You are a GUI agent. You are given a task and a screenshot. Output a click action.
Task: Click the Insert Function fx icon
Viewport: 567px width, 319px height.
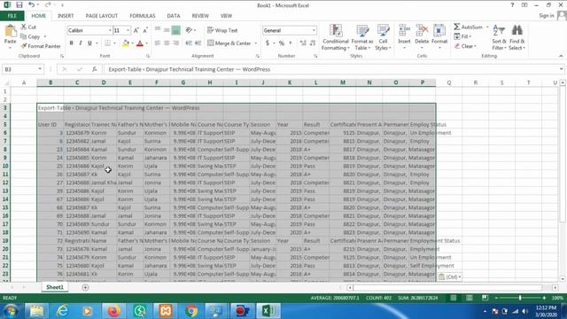(x=95, y=69)
